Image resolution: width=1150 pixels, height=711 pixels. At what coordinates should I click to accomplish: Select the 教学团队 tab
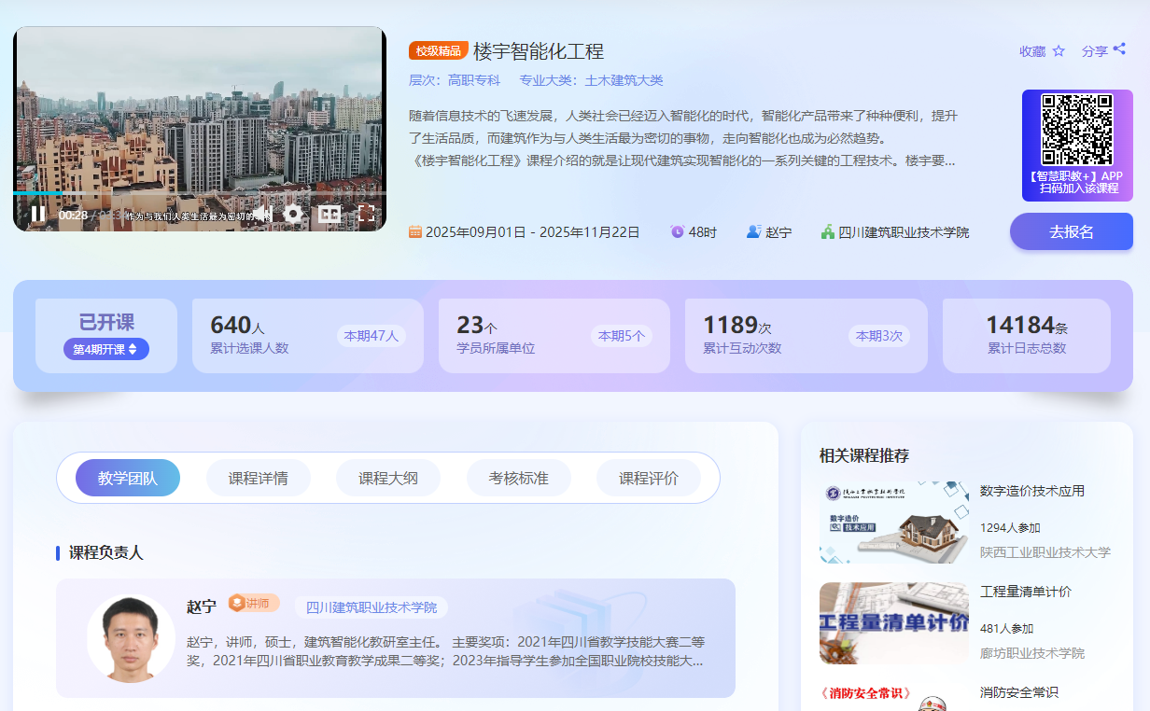128,478
